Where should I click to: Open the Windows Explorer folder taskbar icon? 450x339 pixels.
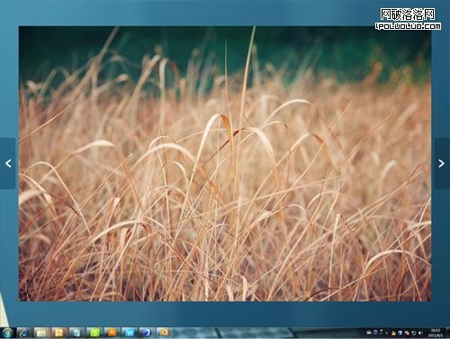point(41,333)
